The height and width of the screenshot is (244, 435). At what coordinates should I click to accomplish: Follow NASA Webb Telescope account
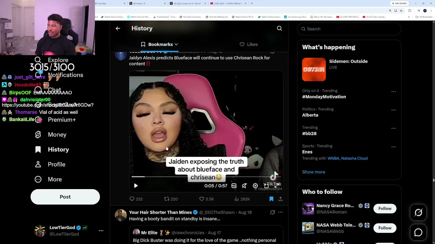click(x=385, y=228)
